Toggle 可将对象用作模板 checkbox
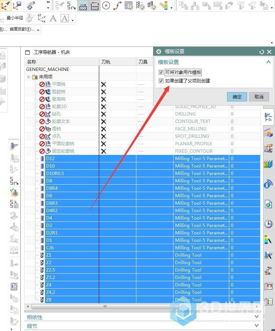Viewport: 275px width, 331px height. (161, 72)
